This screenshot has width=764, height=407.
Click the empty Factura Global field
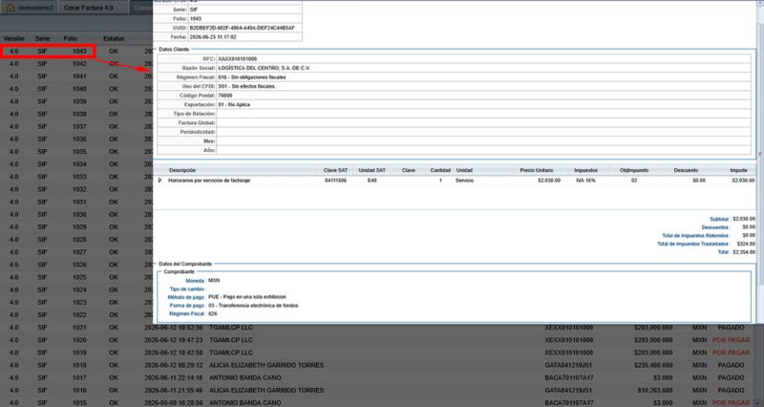pyautogui.click(x=483, y=123)
